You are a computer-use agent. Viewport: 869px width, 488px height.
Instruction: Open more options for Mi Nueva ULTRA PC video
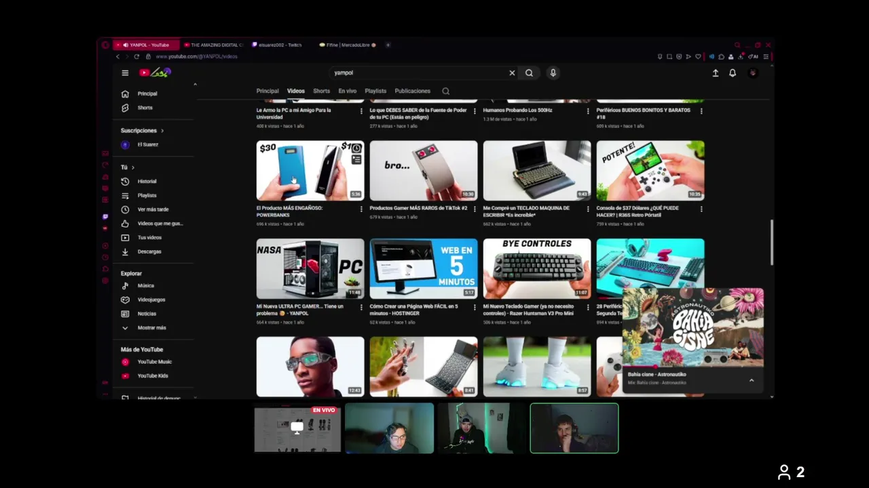coord(361,307)
